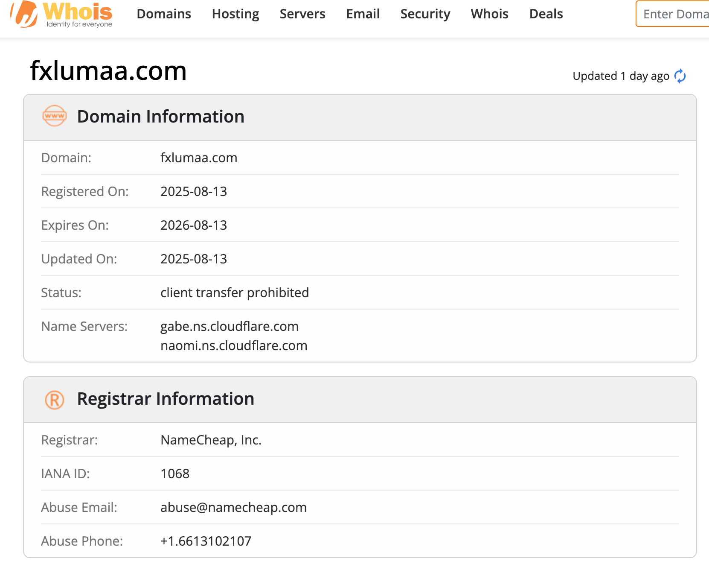Select Expires On date 2026-08-13
Screen dimensions: 709x567
194,225
